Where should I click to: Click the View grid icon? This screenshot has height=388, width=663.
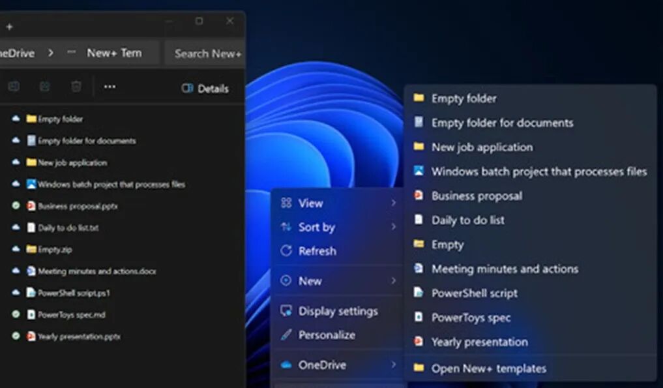(286, 203)
